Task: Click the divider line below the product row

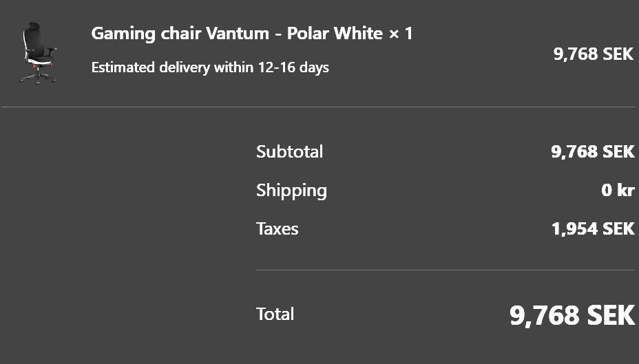Action: click(319, 107)
